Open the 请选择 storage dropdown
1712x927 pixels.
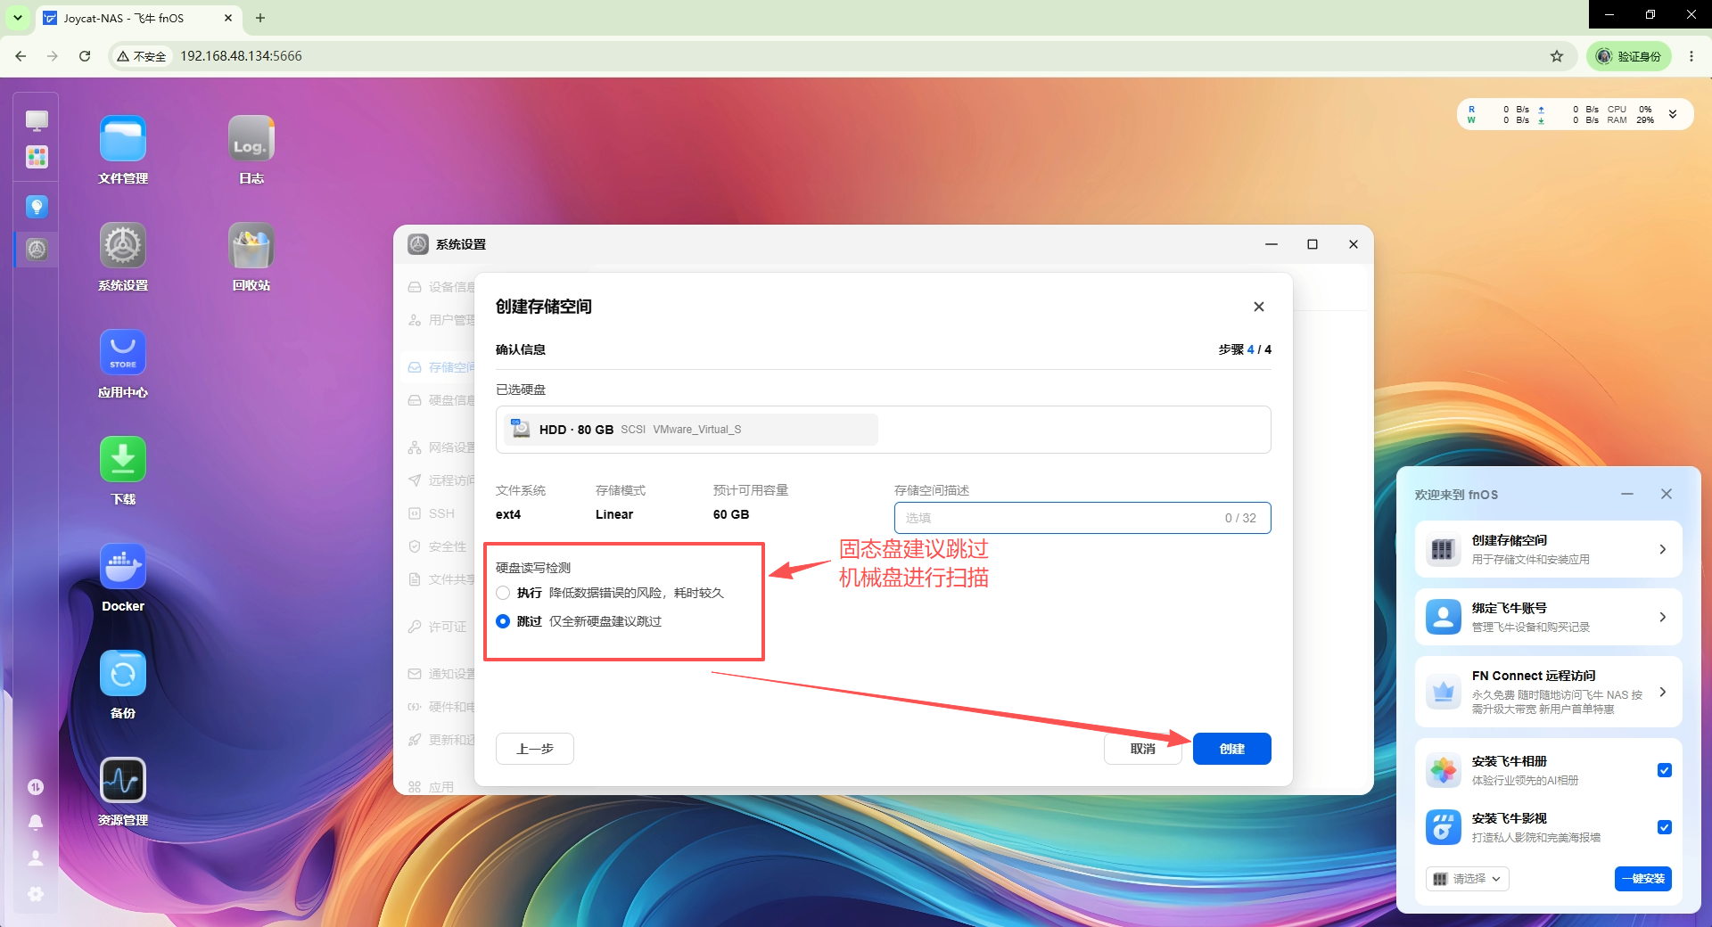tap(1467, 879)
